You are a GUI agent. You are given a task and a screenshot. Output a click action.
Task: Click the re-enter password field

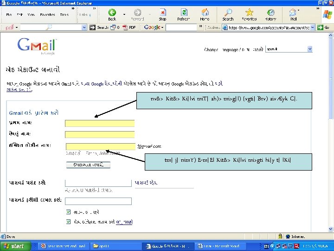coord(98,201)
